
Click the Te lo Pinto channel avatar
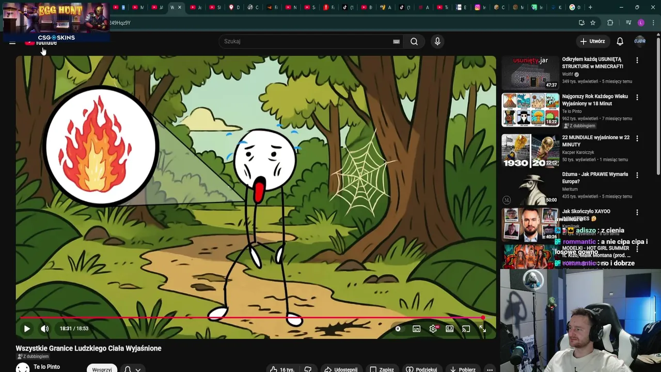[x=23, y=368]
